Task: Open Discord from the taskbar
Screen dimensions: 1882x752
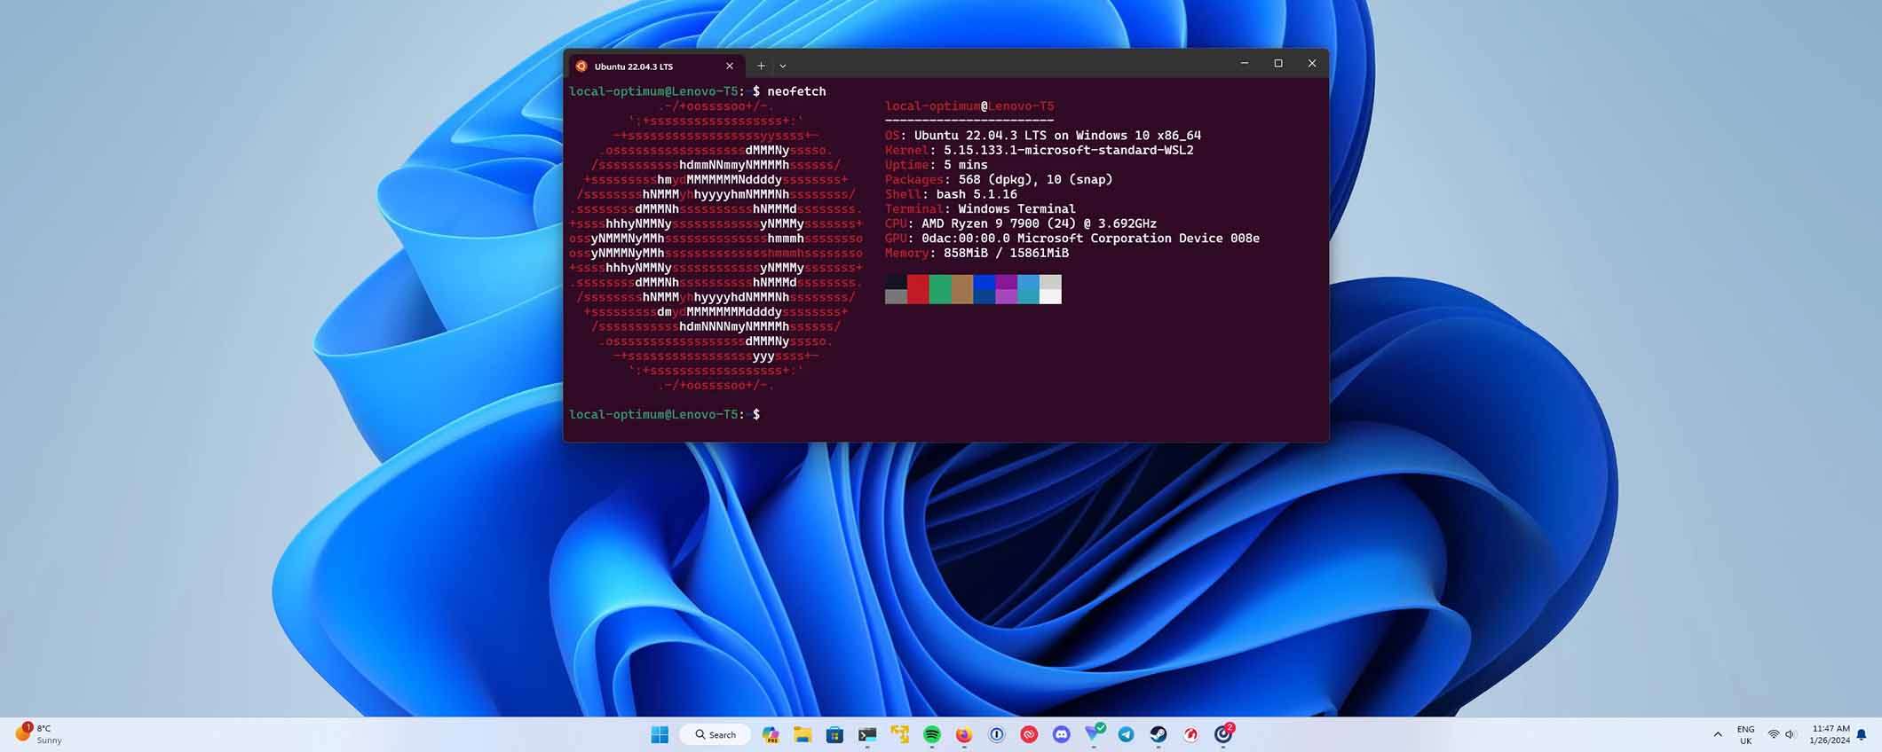Action: [x=1062, y=734]
